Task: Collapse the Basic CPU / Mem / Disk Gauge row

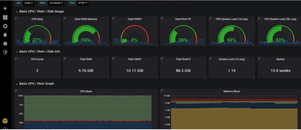Action: tap(40, 12)
